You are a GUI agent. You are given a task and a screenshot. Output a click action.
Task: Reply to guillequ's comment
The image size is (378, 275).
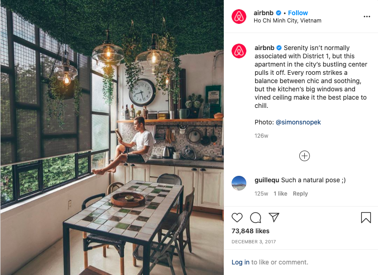(300, 193)
